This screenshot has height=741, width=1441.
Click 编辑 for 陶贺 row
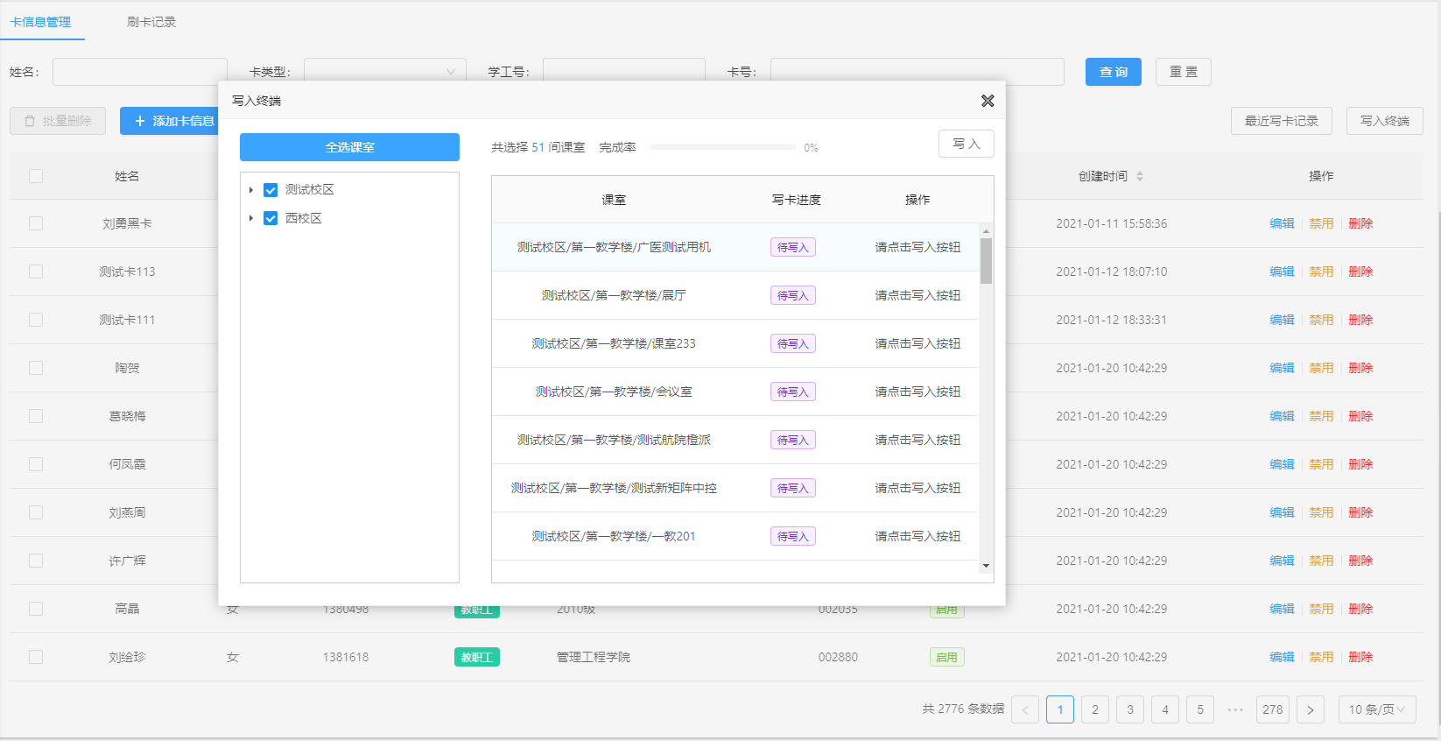1282,368
